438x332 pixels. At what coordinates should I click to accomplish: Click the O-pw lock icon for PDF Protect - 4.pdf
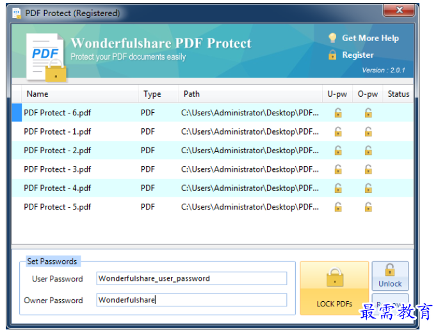click(368, 188)
